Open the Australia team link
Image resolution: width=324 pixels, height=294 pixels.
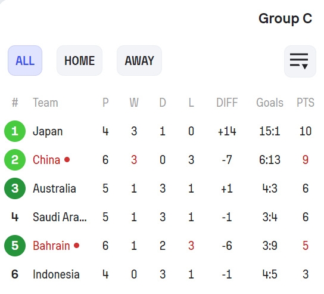pos(55,188)
